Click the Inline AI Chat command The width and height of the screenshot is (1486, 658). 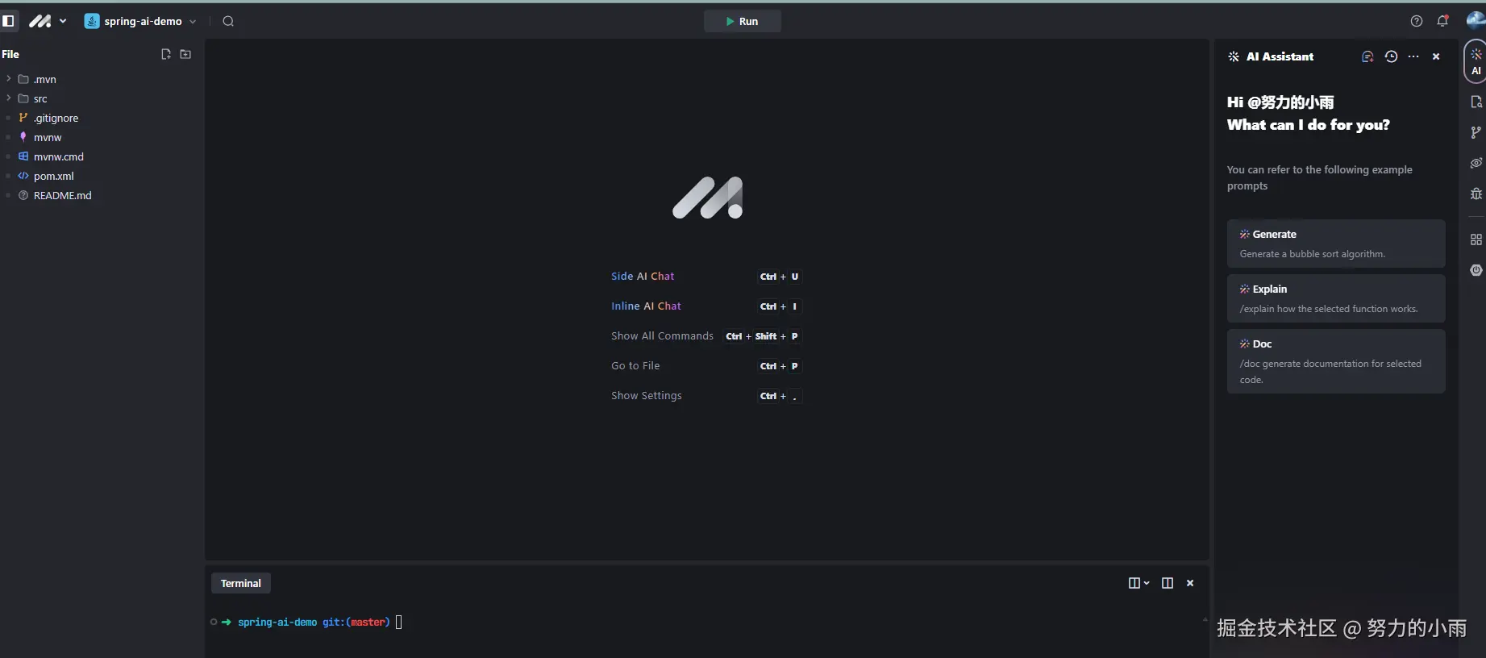[646, 306]
